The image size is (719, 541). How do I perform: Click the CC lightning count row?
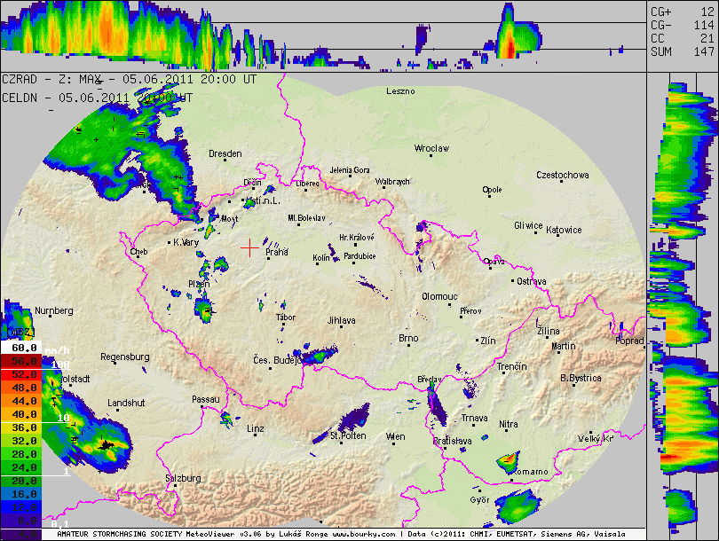click(683, 38)
